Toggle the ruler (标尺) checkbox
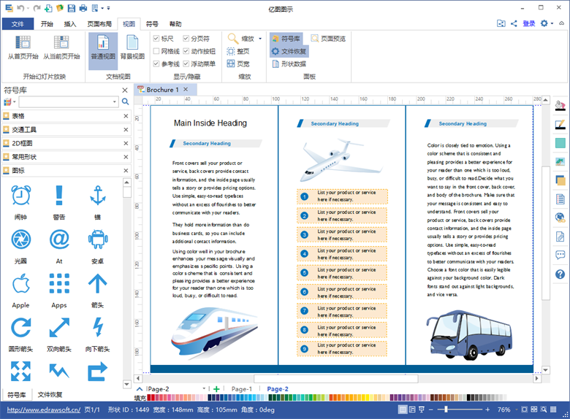 tap(156, 38)
